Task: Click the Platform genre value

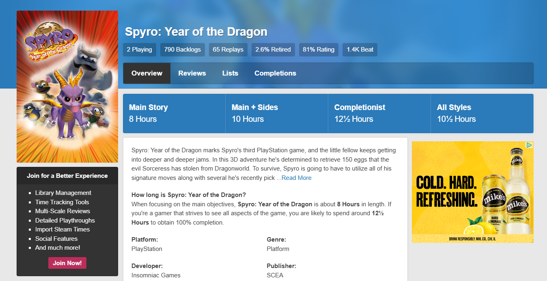Action: pos(278,249)
